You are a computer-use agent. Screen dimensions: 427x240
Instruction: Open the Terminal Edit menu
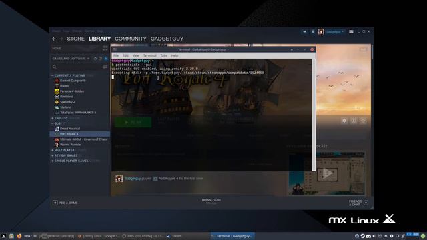pos(125,55)
